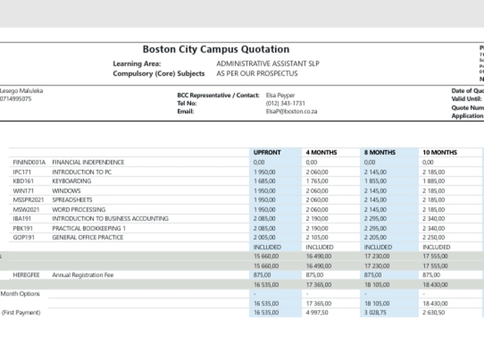Select subject code WIN171
This screenshot has width=484, height=363.
23,191
